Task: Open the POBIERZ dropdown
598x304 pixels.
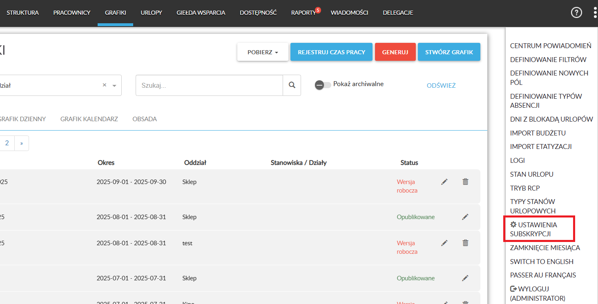Action: point(263,52)
